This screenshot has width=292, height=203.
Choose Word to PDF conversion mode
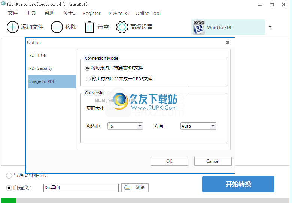pos(228,27)
